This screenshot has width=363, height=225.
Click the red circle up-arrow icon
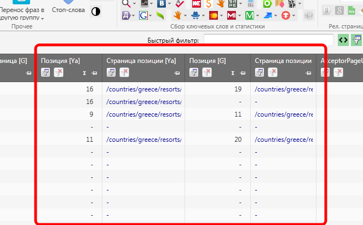point(286,15)
